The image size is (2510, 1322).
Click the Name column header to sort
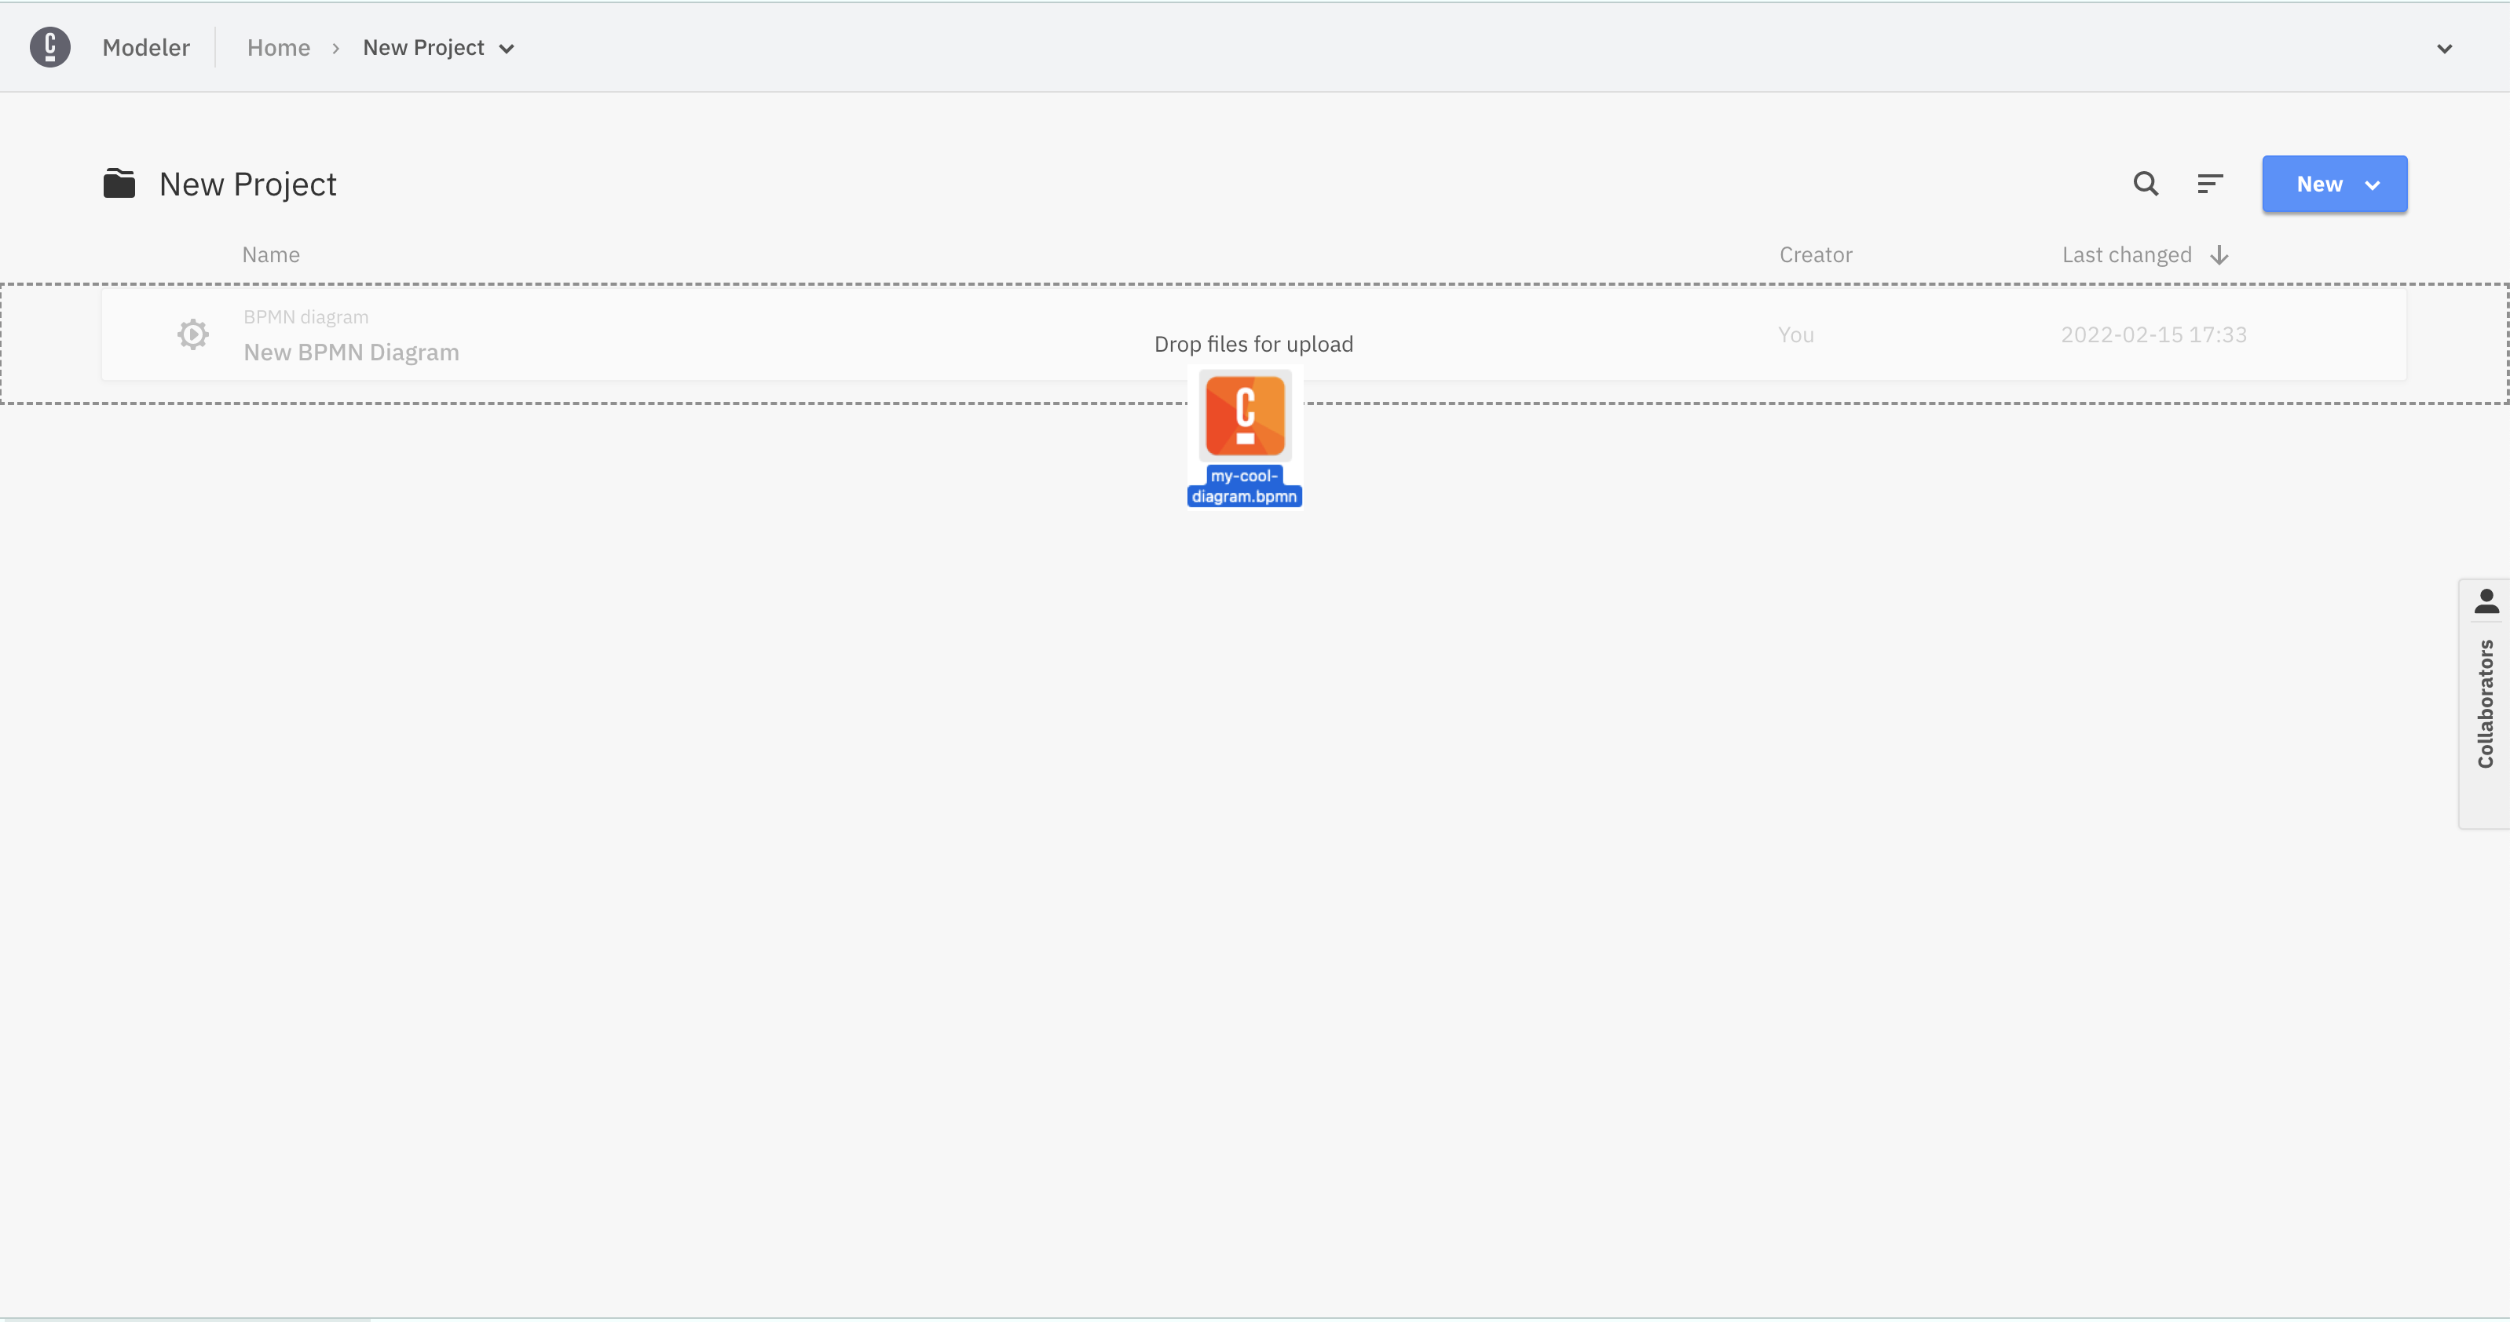point(271,254)
